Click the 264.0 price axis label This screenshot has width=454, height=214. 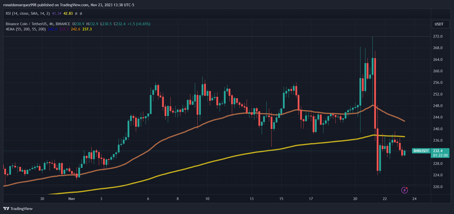pos(438,60)
